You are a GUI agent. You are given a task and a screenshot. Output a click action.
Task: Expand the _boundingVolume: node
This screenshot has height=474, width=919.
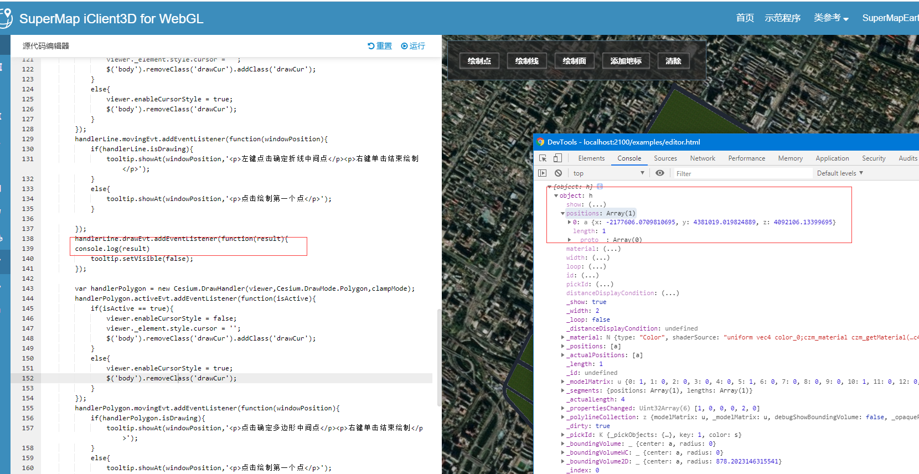tap(562, 444)
